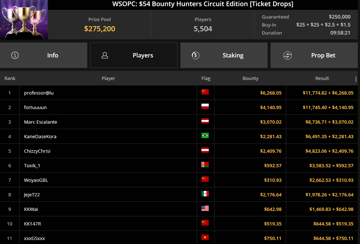Click JejeT22's Mexico flag icon
Viewport: 360px width, 244px height.
(x=205, y=194)
